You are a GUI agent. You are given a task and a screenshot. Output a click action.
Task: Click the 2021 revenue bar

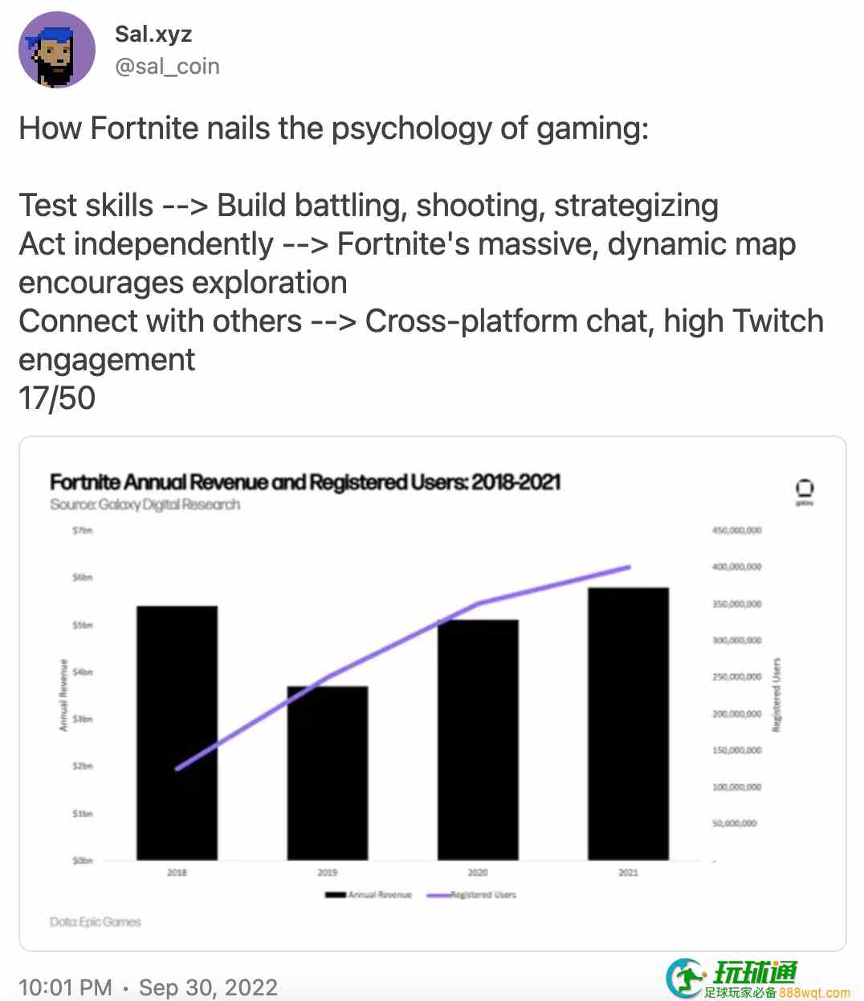point(628,724)
